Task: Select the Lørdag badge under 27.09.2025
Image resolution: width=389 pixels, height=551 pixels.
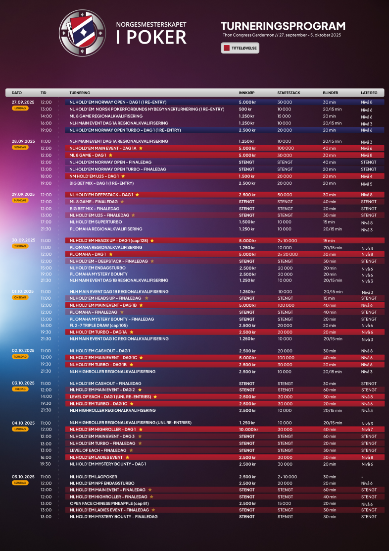Action: click(20, 108)
